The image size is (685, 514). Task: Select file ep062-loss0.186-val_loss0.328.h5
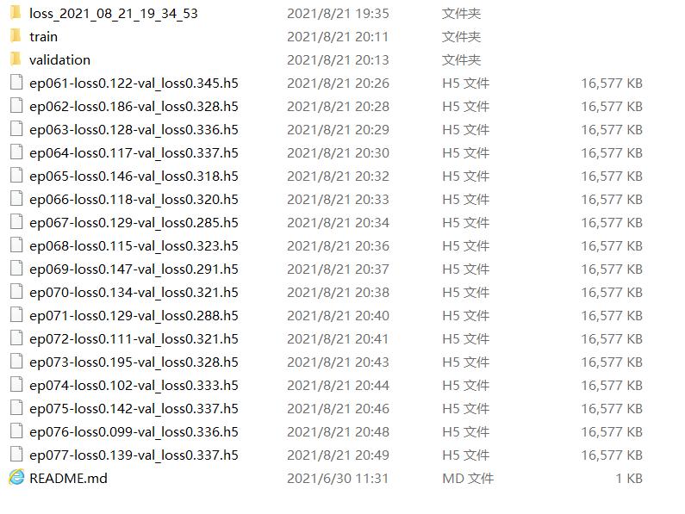pos(134,107)
